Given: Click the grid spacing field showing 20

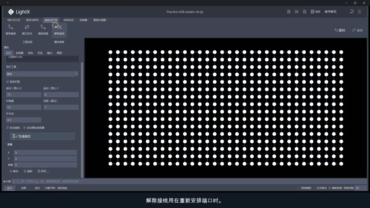Looking at the screenshot, I should 361,188.
